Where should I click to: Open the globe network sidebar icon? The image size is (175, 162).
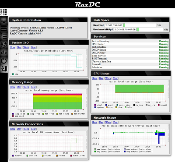(x=3, y=44)
